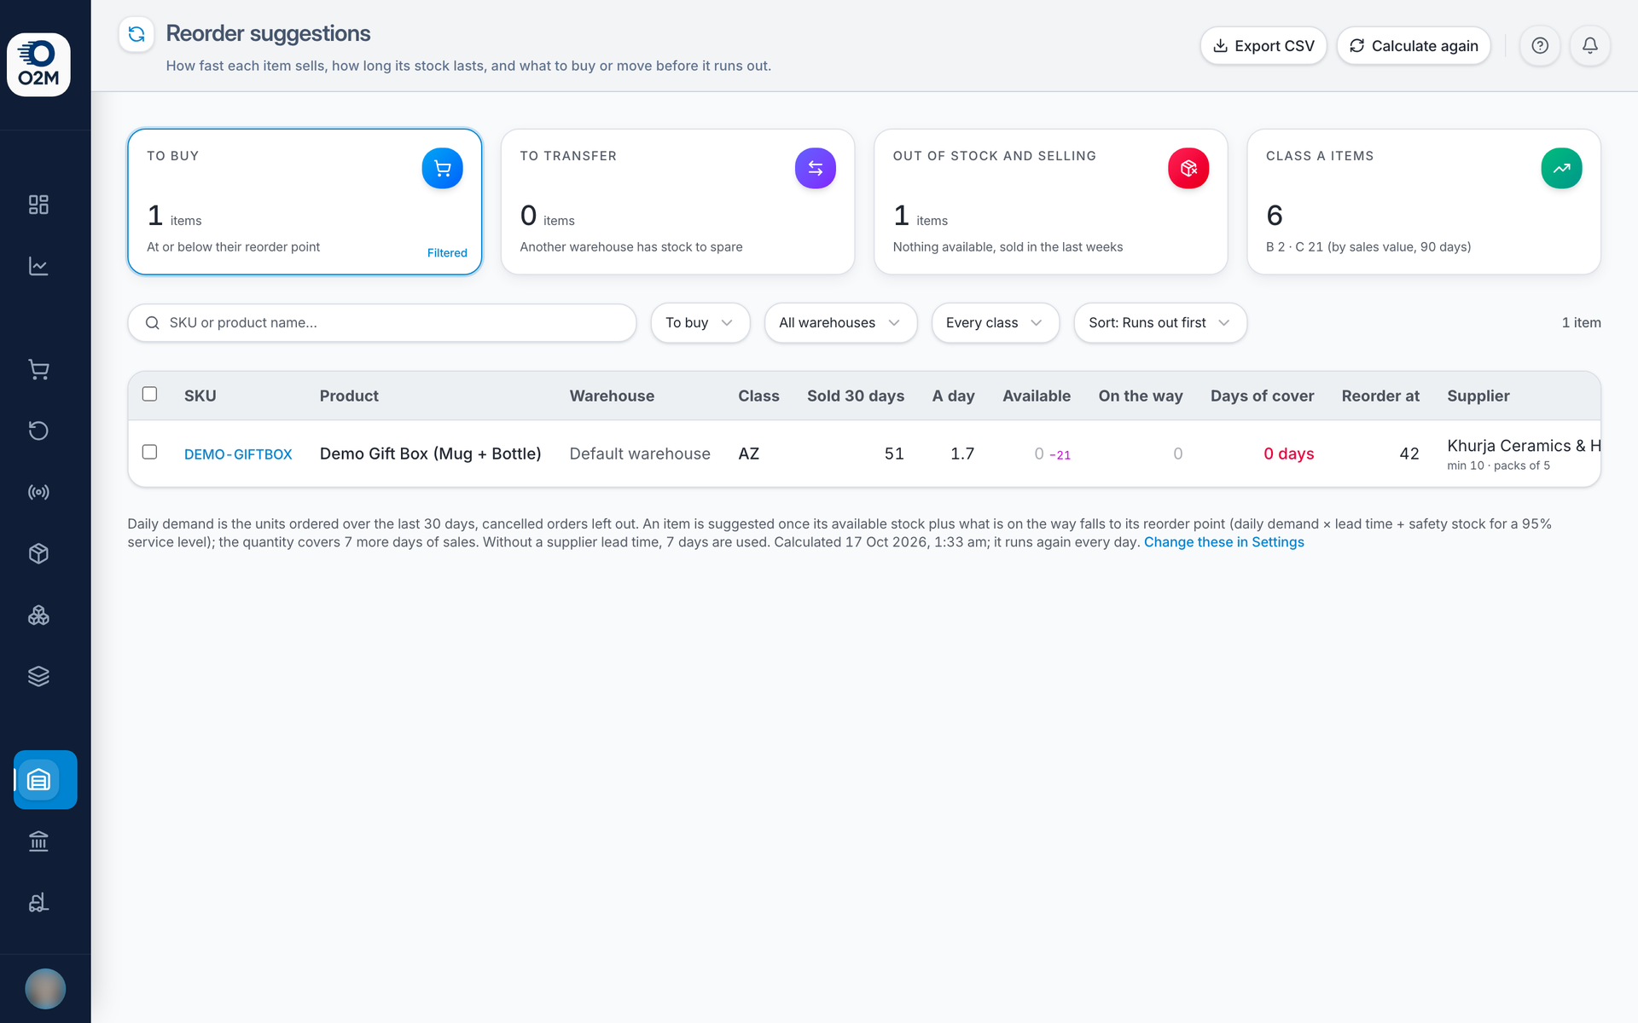Expand the To buy filter dropdown

(700, 323)
